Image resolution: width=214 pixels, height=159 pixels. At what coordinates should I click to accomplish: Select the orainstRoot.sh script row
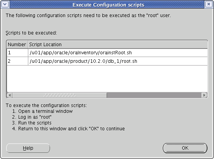point(107,53)
